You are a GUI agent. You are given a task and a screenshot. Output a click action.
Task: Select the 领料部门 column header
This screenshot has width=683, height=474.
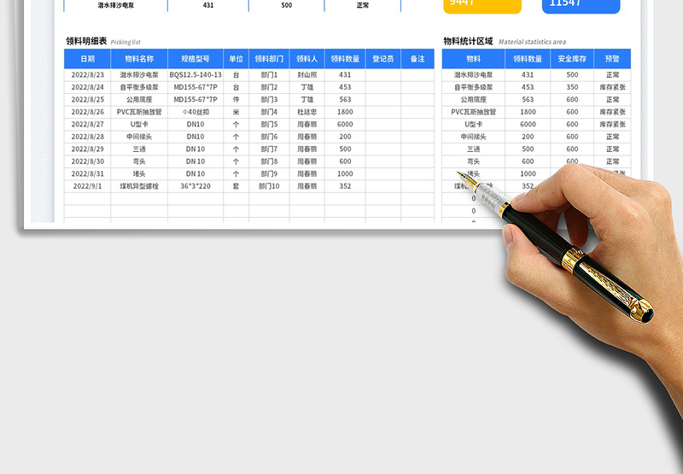click(269, 59)
